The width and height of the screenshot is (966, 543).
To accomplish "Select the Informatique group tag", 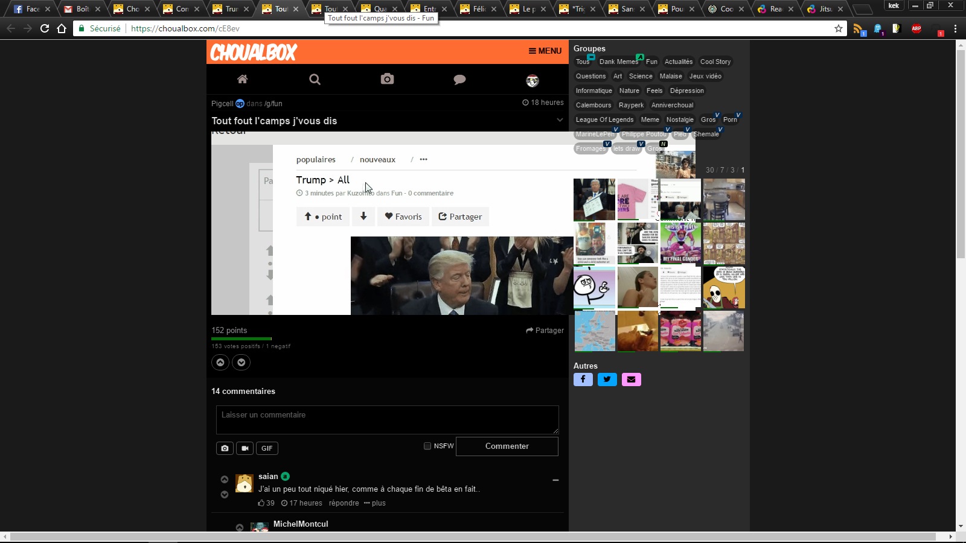I will pos(594,91).
